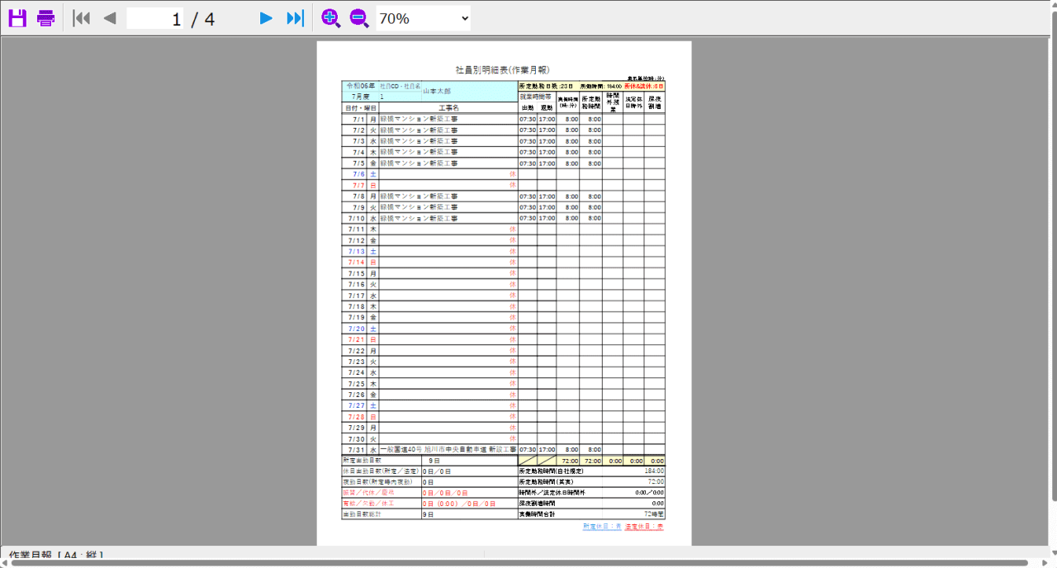The height and width of the screenshot is (568, 1057).
Task: Zoom out with the minus magnifier
Action: [x=359, y=18]
